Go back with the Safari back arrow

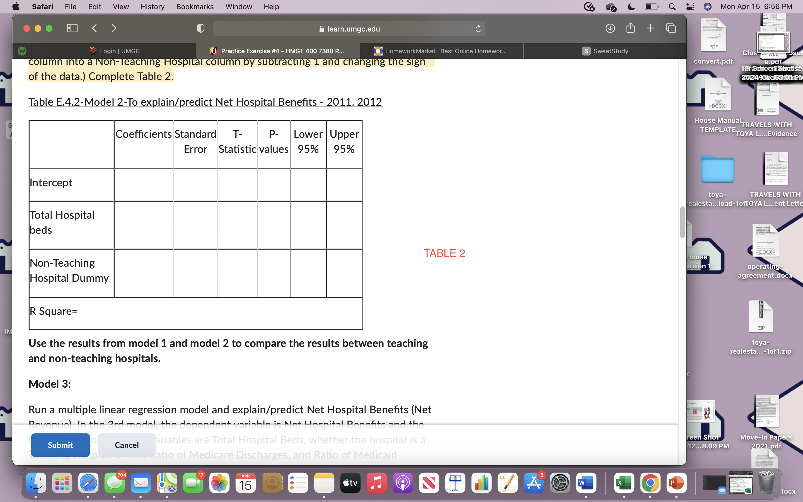95,28
